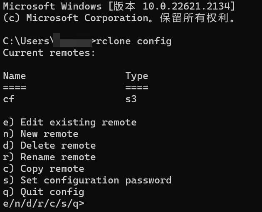Viewport: 262px width, 212px height.
Task: Click the ==== separator under Type
Action: point(137,88)
